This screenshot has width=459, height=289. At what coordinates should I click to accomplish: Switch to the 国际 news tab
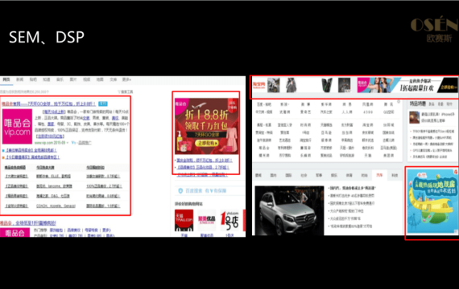pyautogui.click(x=288, y=175)
